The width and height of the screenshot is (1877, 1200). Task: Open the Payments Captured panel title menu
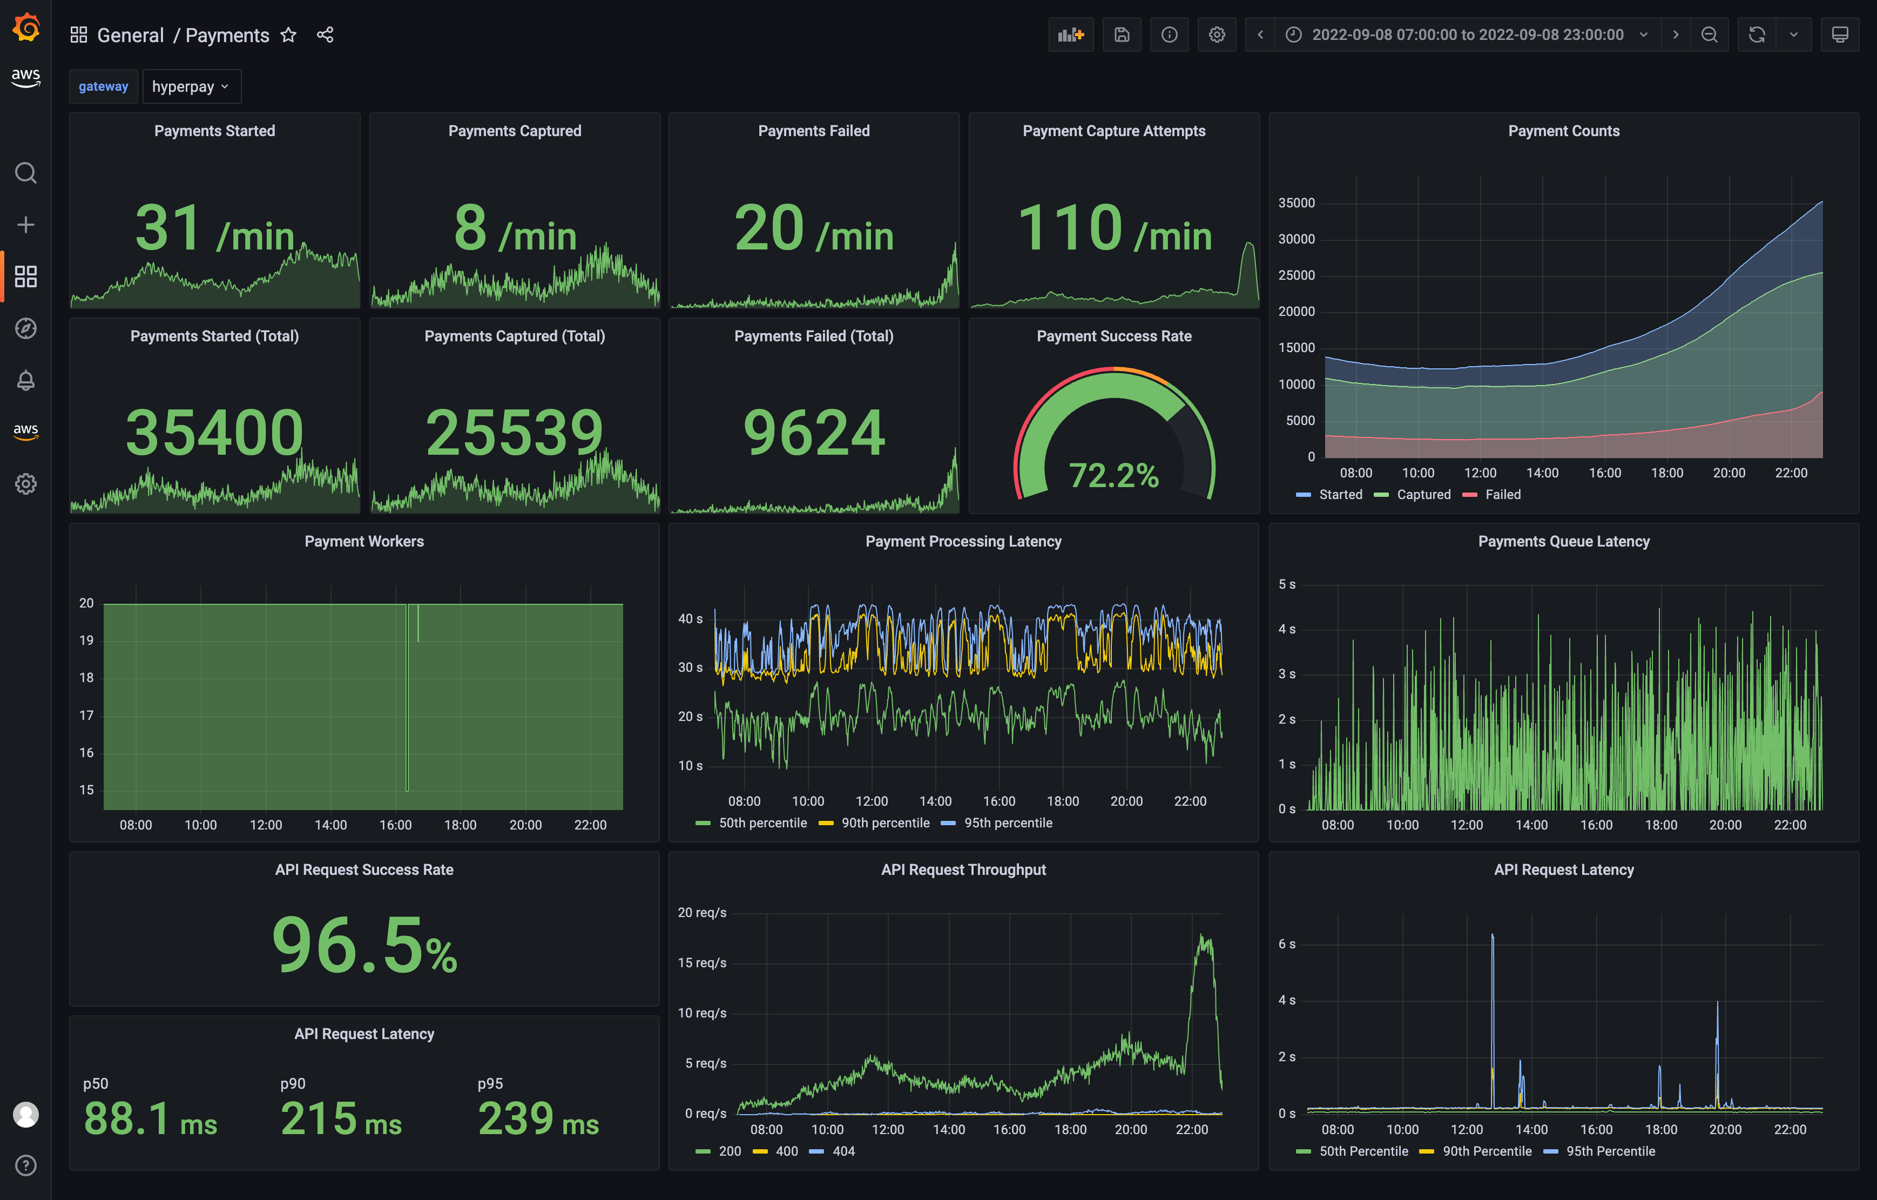coord(515,131)
